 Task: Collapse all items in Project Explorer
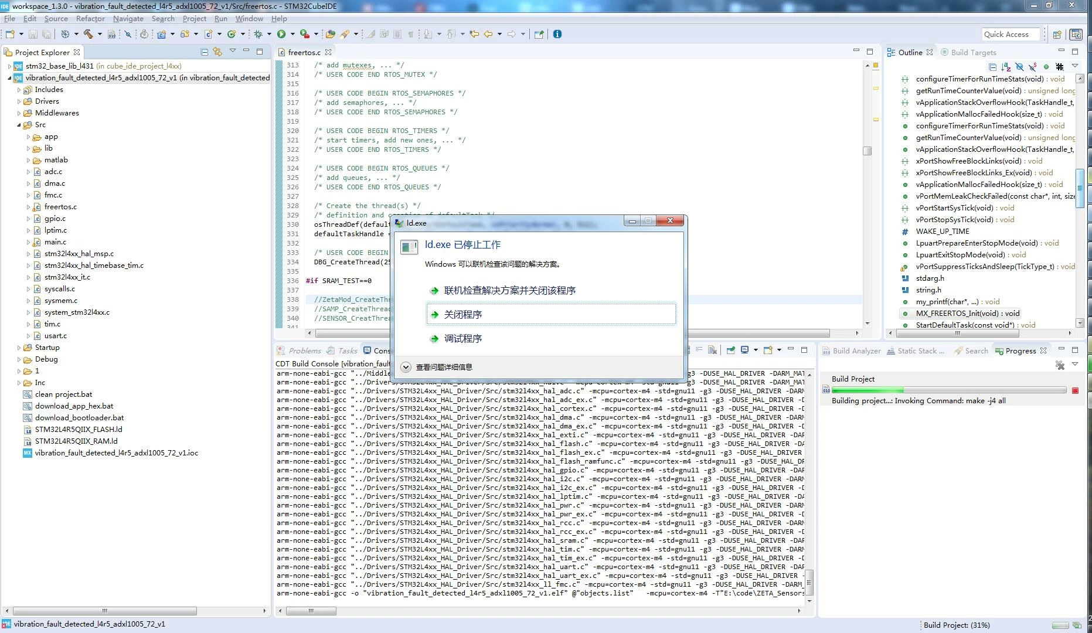click(x=205, y=52)
